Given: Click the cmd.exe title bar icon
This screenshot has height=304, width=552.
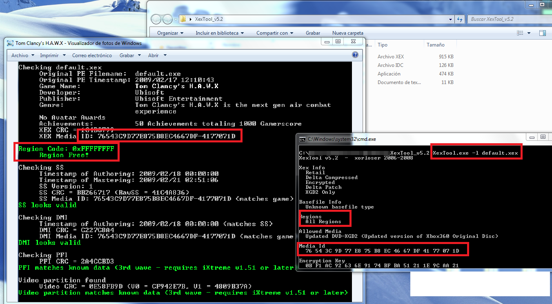Looking at the screenshot, I should pos(303,139).
